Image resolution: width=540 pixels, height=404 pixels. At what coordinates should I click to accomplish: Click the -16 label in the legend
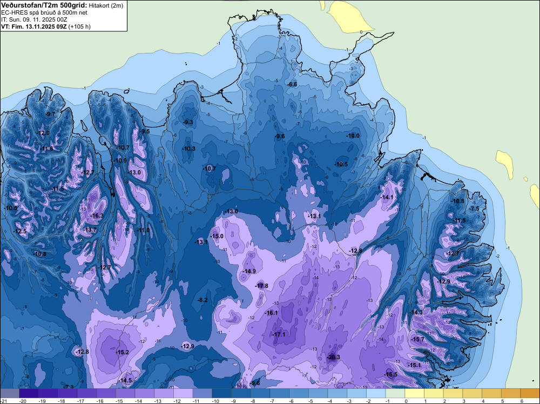[100, 401]
